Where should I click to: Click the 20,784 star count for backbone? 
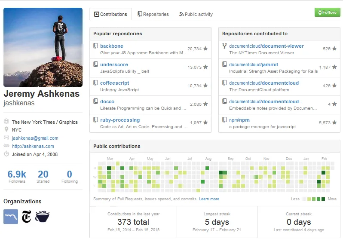pyautogui.click(x=194, y=49)
